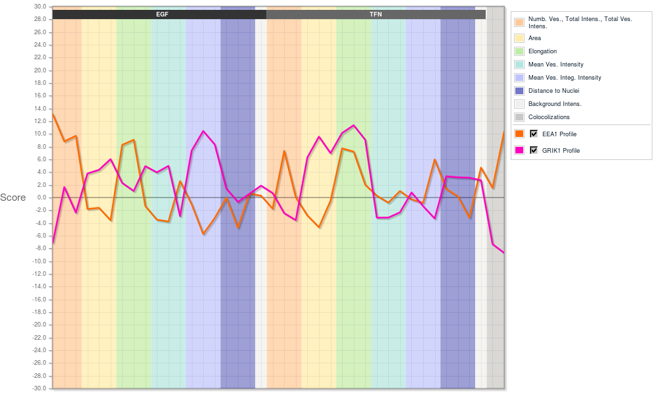Click the white Background Intens. legend swatch
This screenshot has width=659, height=395.
(519, 104)
